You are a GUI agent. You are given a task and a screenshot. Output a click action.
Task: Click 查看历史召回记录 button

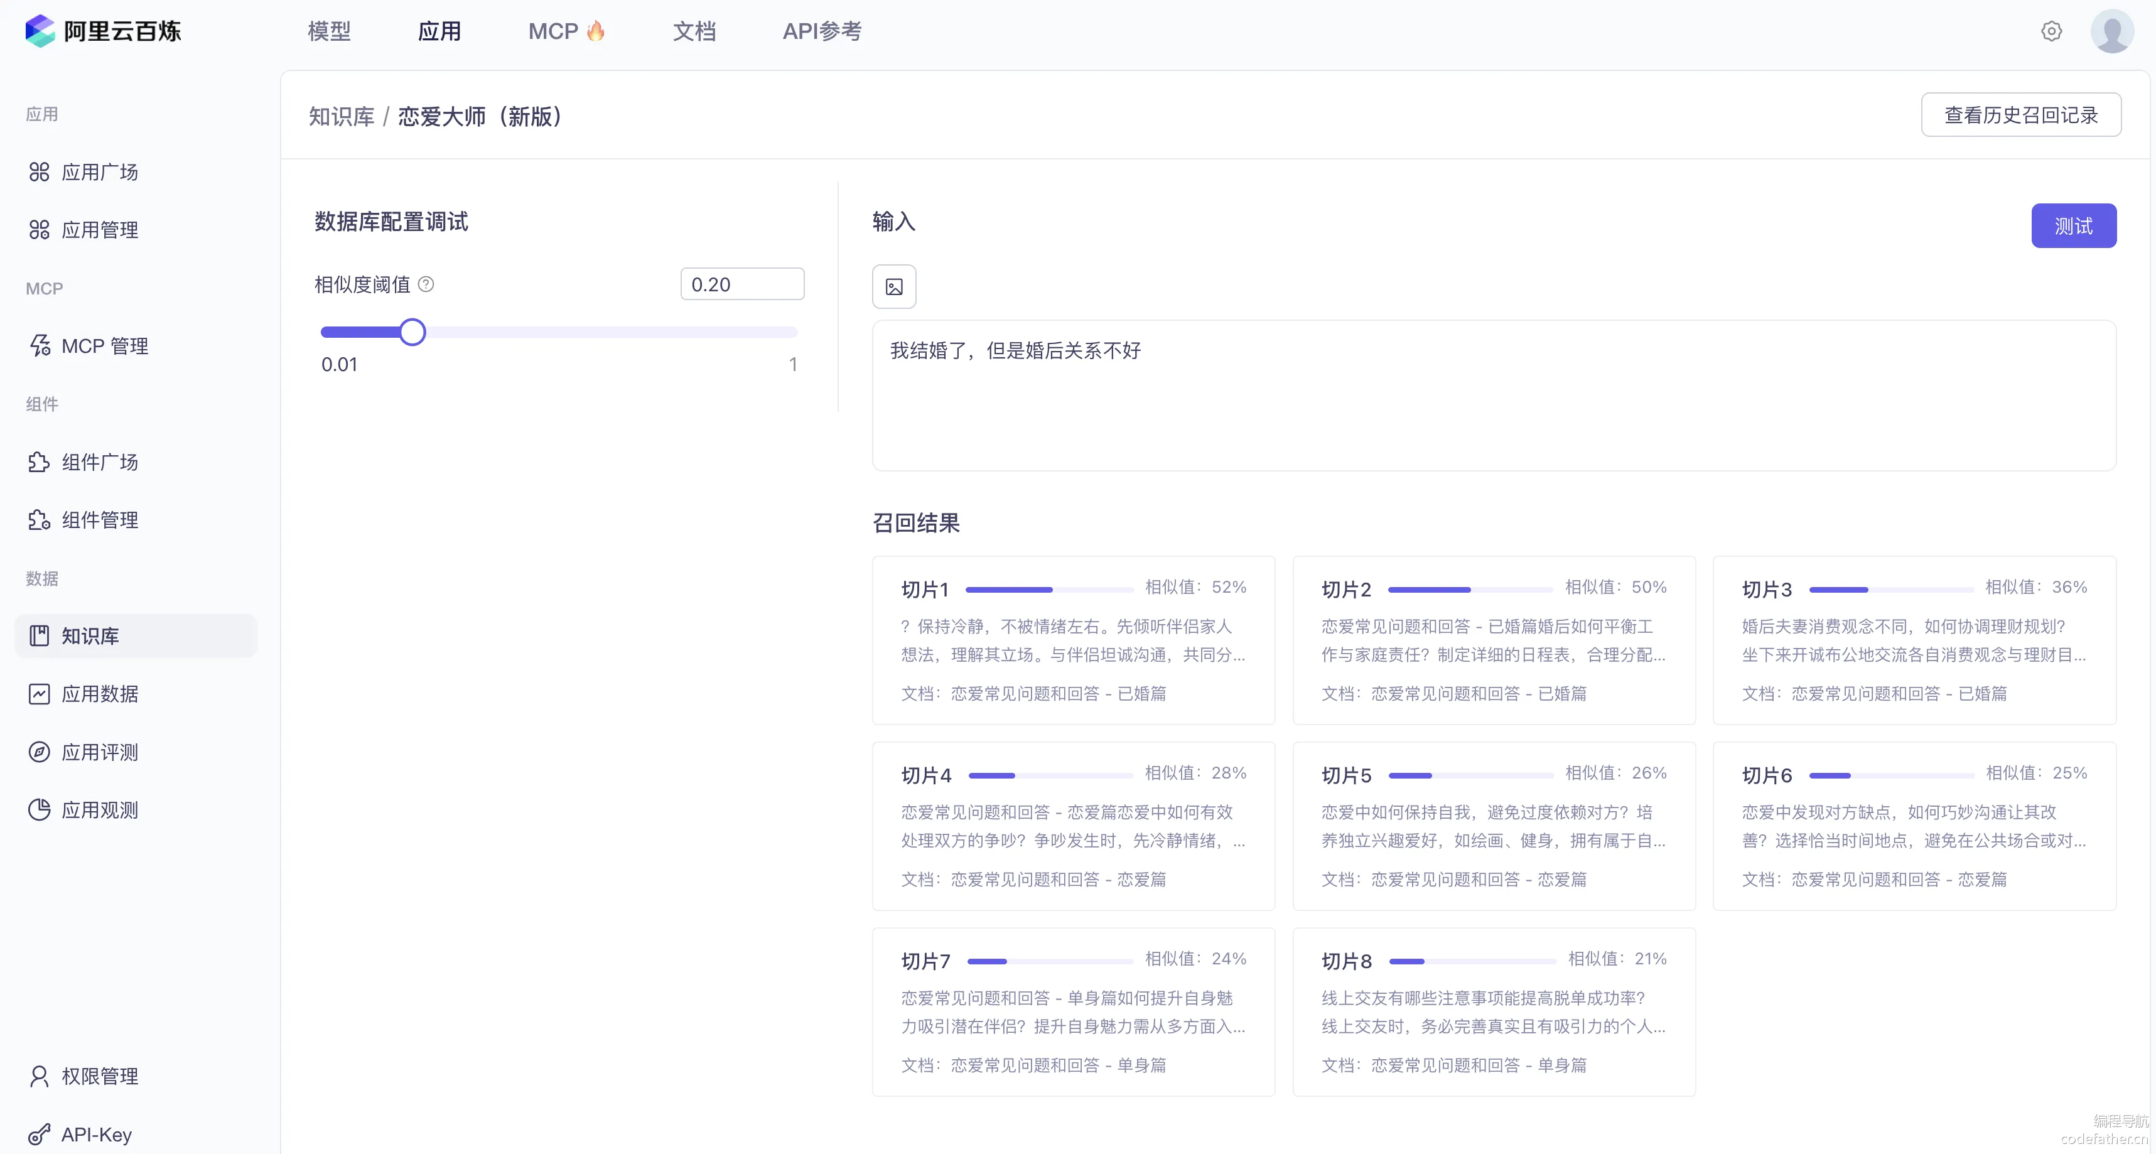tap(2020, 115)
